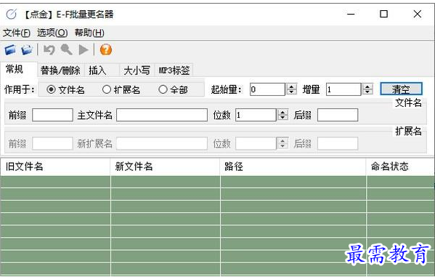
Task: Switch to the 替换/删除 tab
Action: [x=60, y=71]
